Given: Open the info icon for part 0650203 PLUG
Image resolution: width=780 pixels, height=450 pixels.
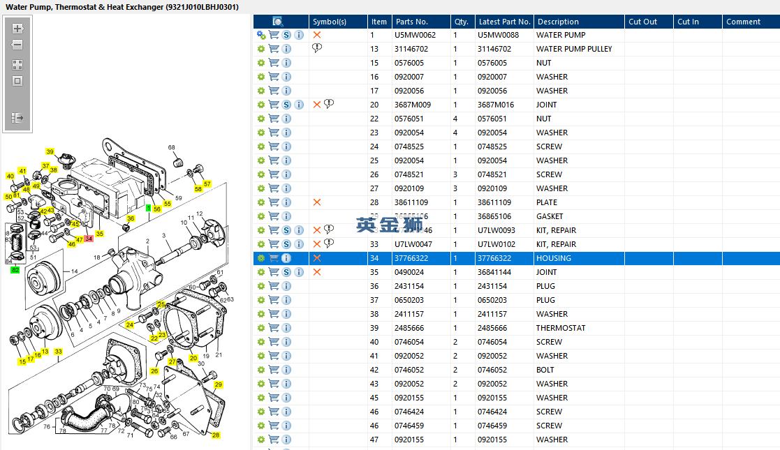Looking at the screenshot, I should pos(286,300).
